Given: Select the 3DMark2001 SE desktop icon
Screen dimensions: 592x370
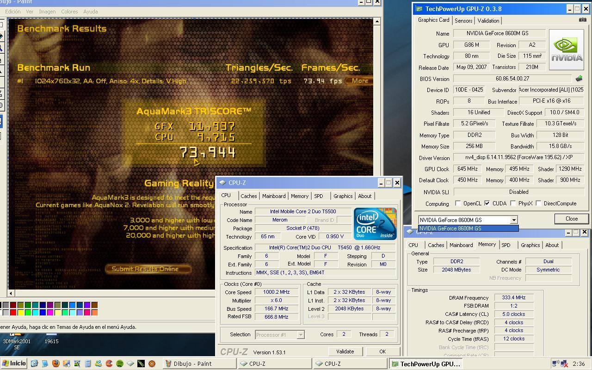Looking at the screenshot, I should tap(17, 341).
